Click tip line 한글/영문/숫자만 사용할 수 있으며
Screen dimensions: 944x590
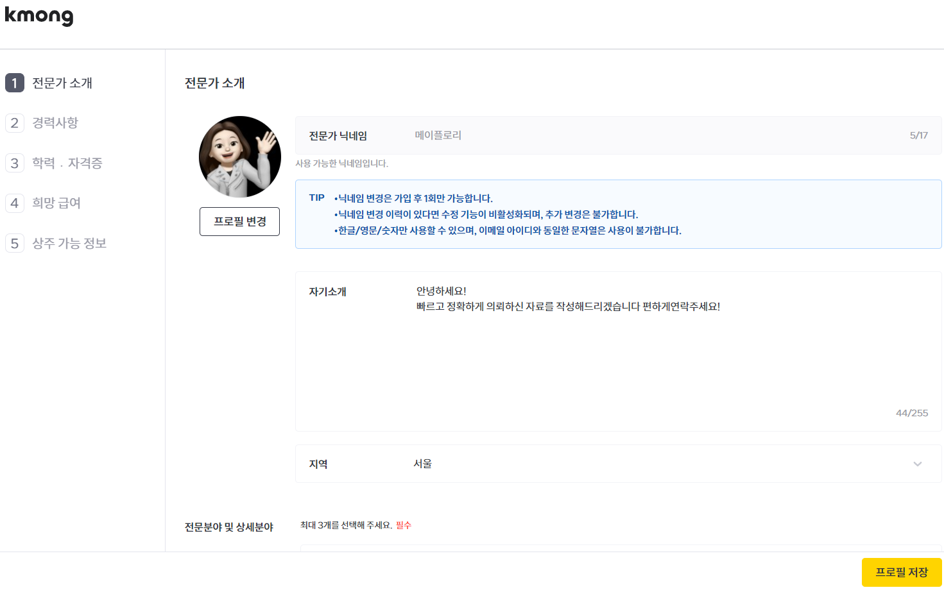[x=508, y=230]
